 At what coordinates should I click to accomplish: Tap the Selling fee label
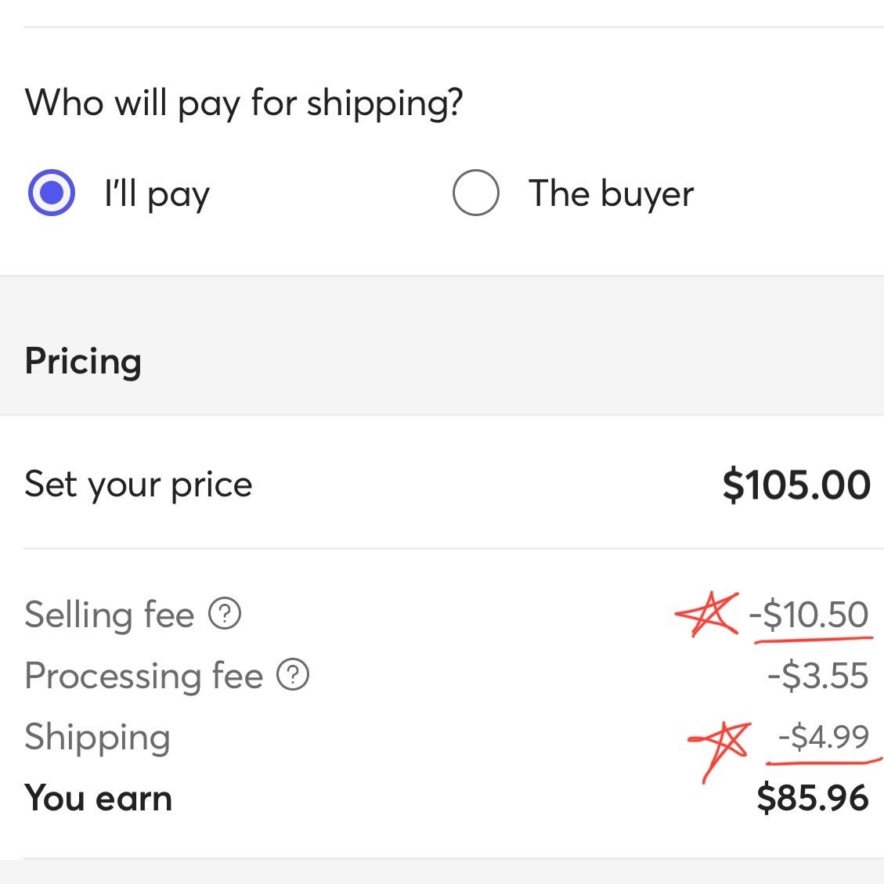click(110, 614)
